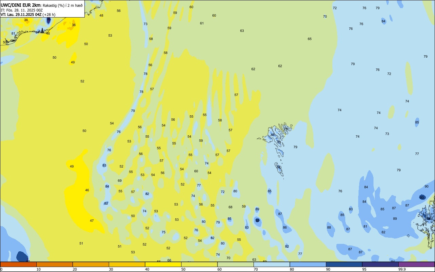
Task: Click the 61 humidity label
Action: point(202,23)
